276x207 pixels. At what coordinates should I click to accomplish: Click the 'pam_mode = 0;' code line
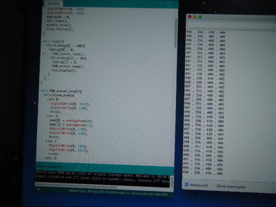(58, 17)
